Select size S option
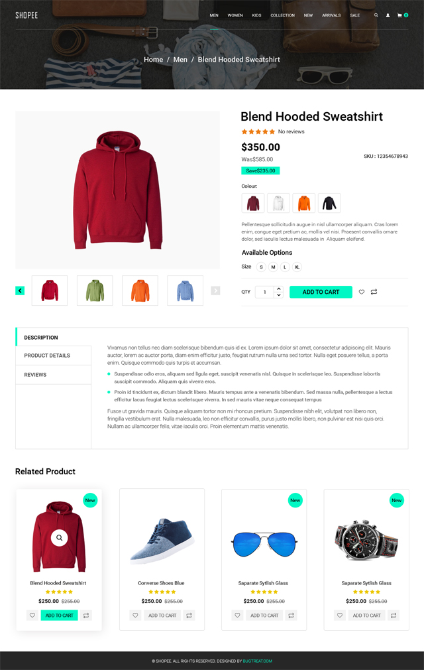Screen dimensions: 424x670 261,267
